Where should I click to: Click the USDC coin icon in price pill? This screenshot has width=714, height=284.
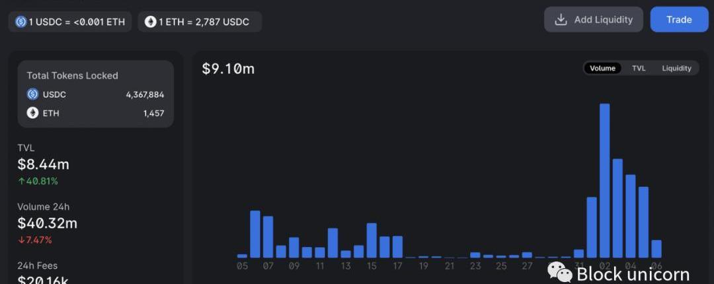tap(20, 22)
